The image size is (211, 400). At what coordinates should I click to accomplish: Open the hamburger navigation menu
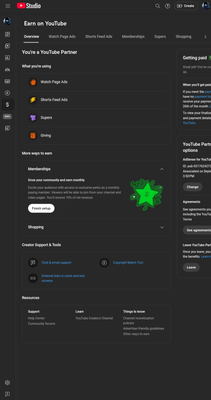[x=8, y=6]
